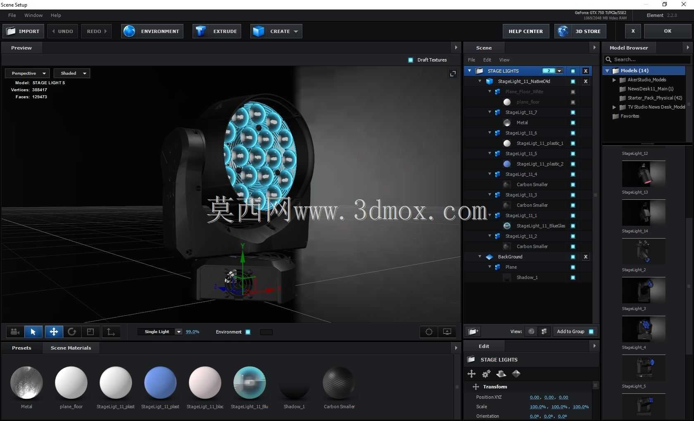Open the Transform tab icon in Edit
Viewport: 694px width, 421px height.
coord(471,374)
